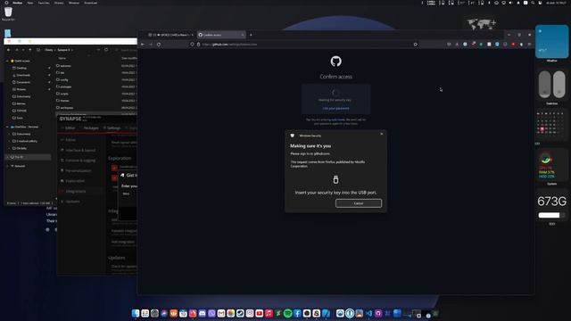Open the Editor tab in Synapse

click(x=68, y=128)
